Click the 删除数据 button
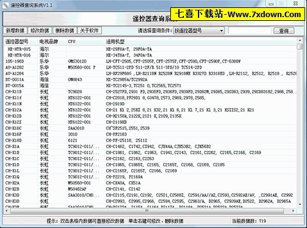Image resolution: width=307 pixels, height=228 pixels. click(x=64, y=31)
